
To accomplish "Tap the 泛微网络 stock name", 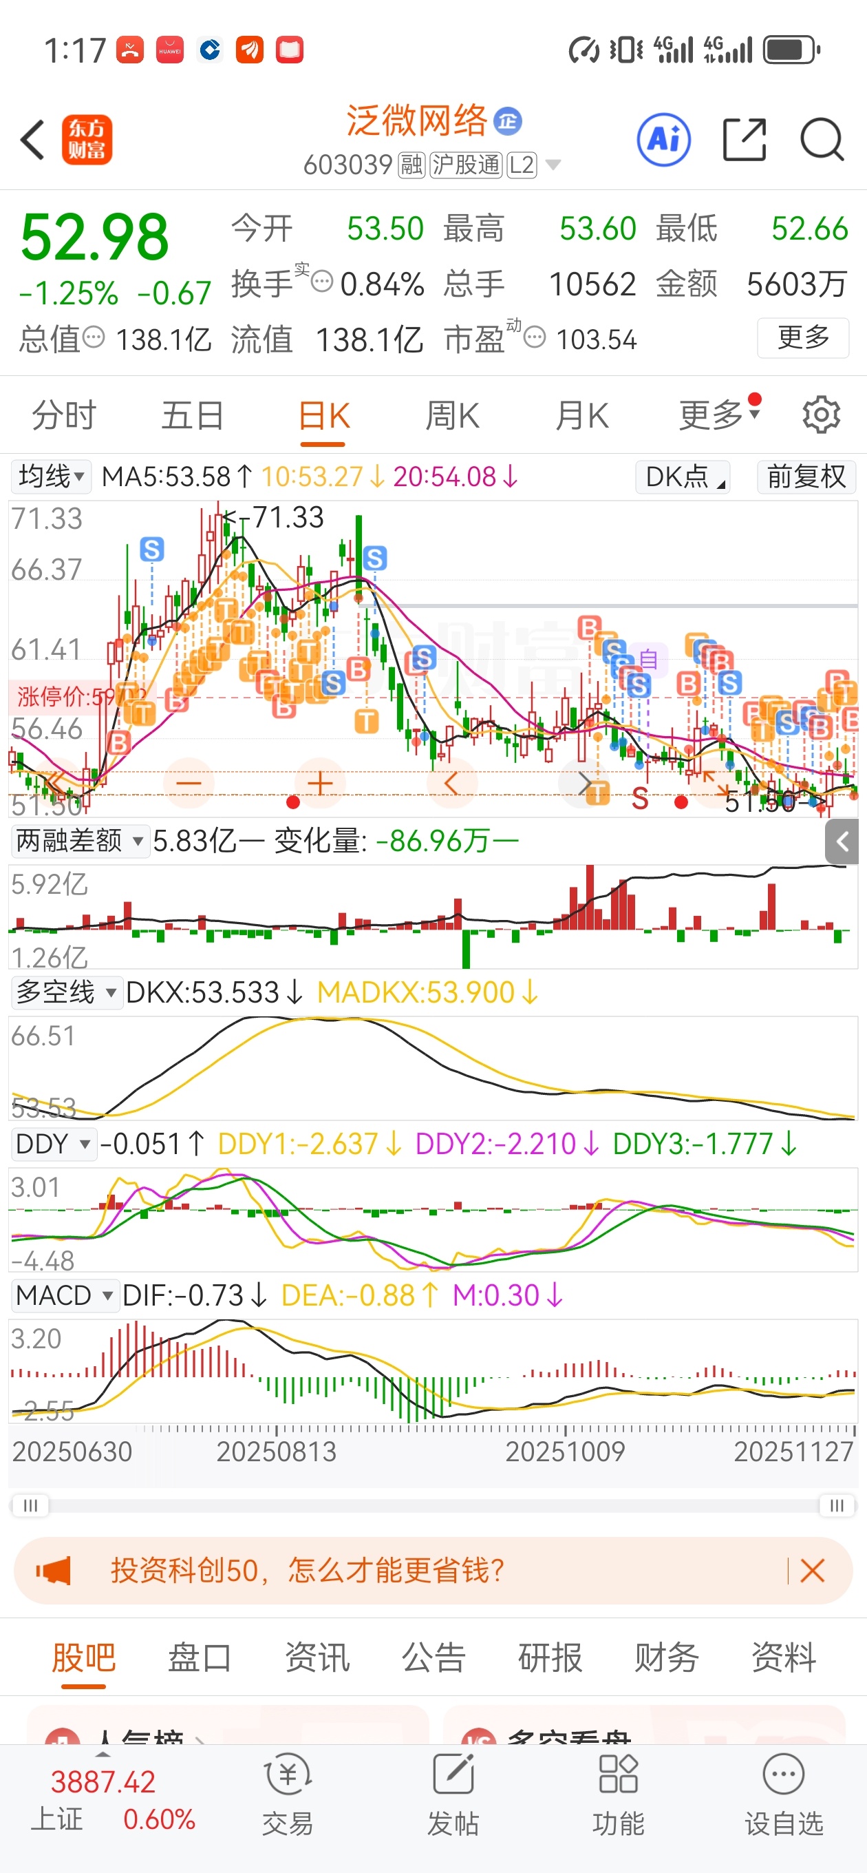I will (x=416, y=120).
